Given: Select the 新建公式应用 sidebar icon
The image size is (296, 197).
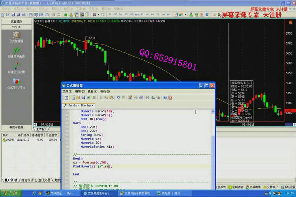Looking at the screenshot, I should click(16, 67).
